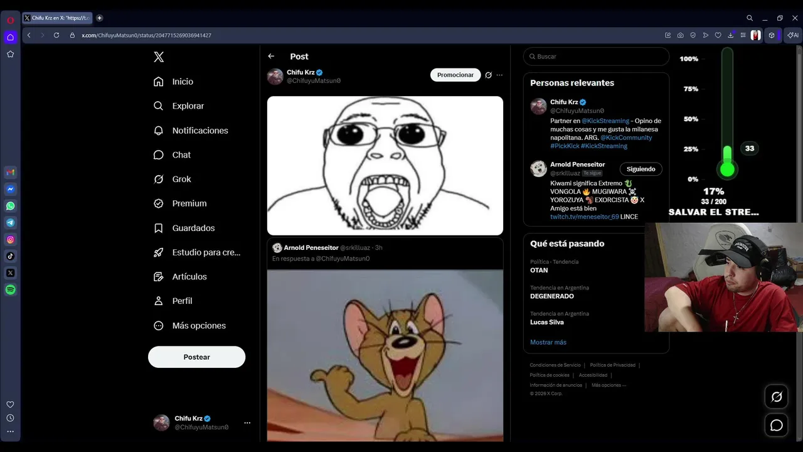
Task: Open a new browser tab with plus
Action: [x=99, y=18]
